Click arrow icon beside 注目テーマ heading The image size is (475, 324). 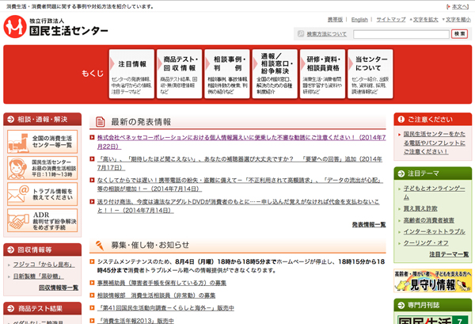(x=401, y=173)
